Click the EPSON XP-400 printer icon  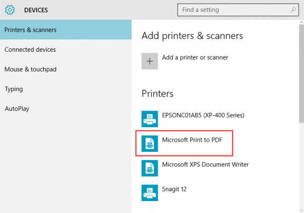(150, 118)
